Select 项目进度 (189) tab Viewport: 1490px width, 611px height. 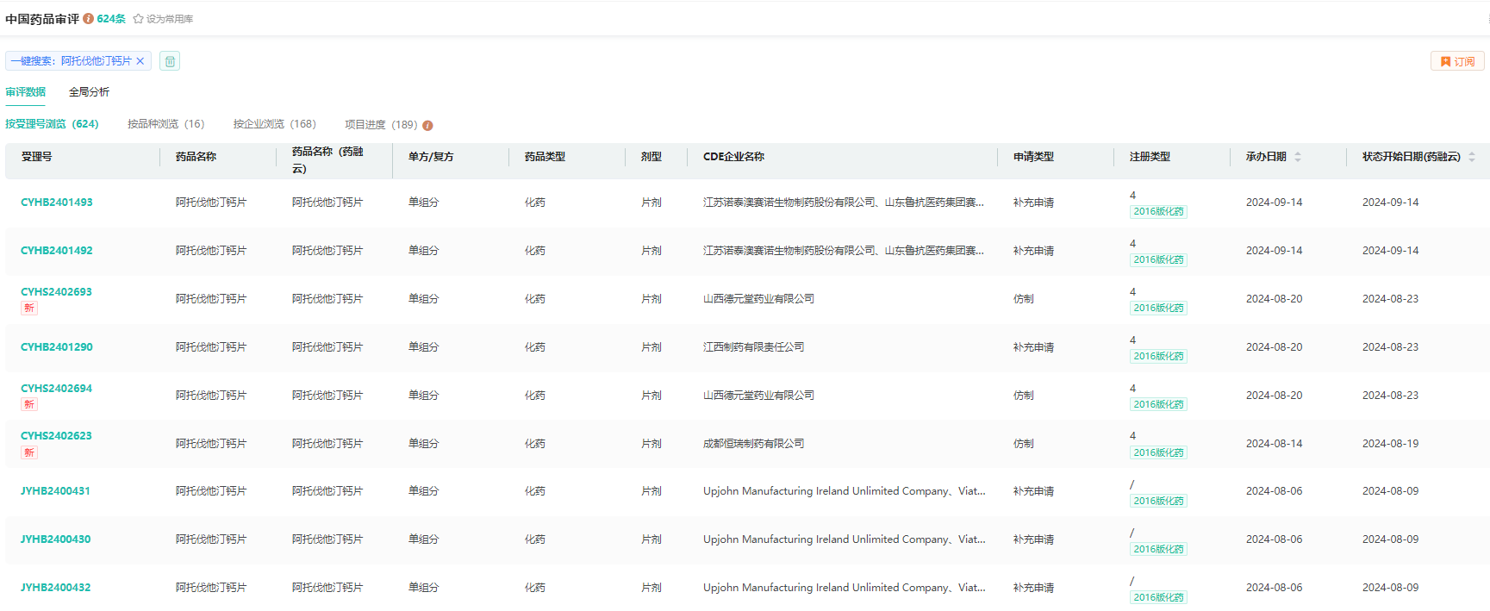381,125
